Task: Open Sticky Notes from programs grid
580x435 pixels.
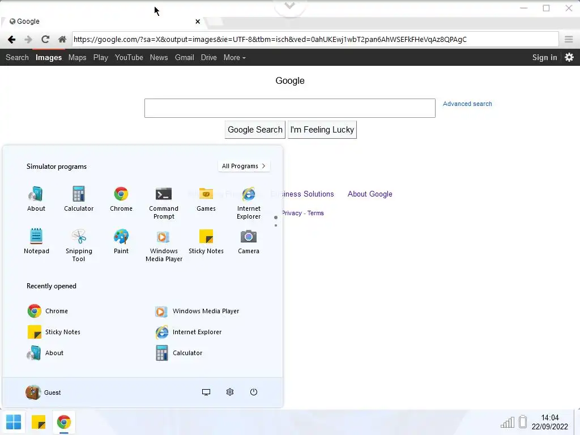Action: [x=206, y=241]
